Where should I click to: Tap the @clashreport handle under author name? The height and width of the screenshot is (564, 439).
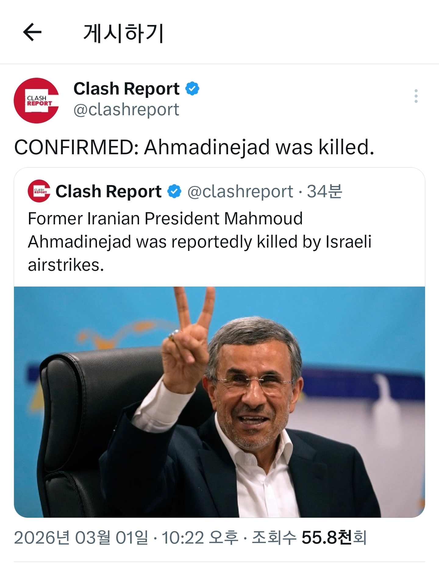click(126, 109)
